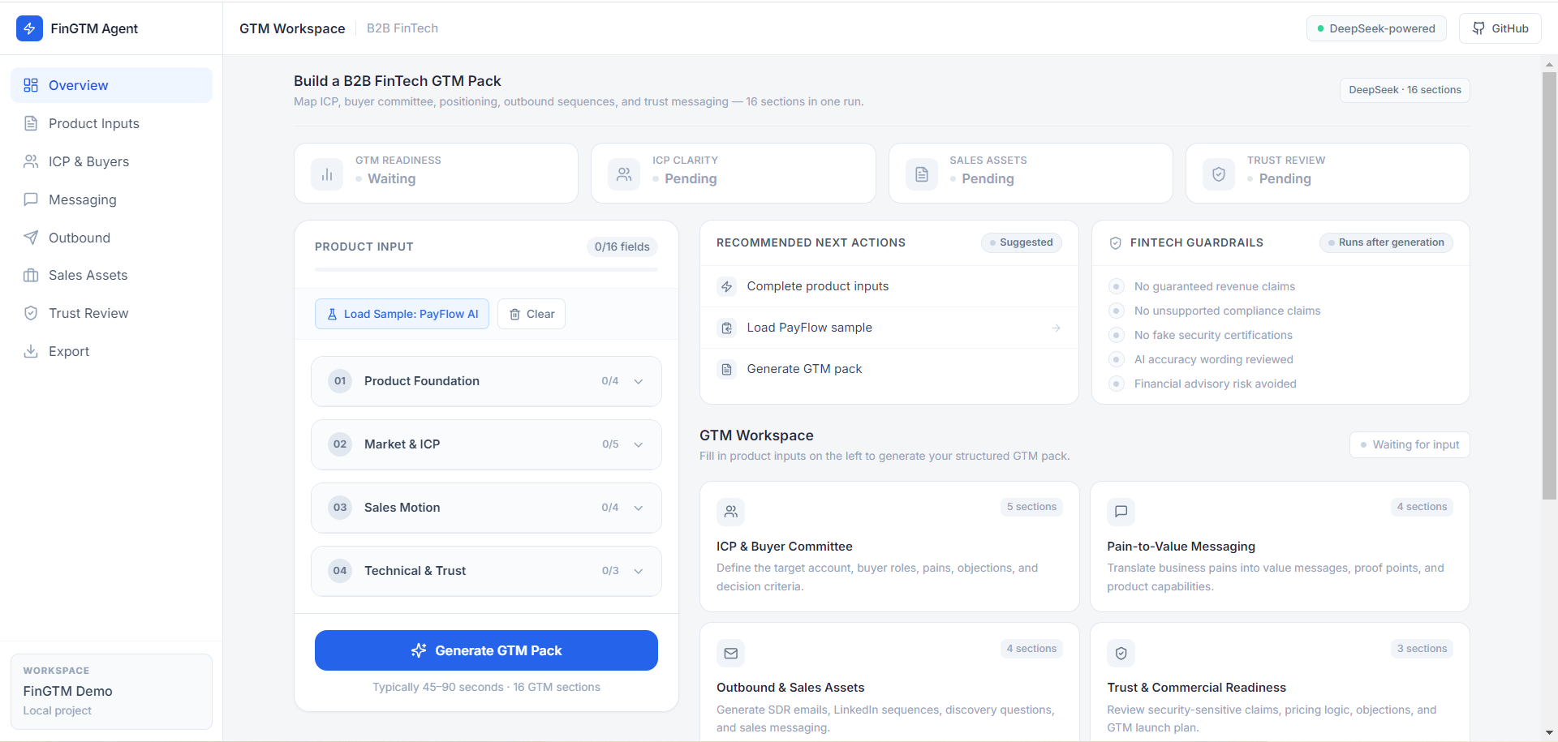Viewport: 1558px width, 742px height.
Task: Click Load Sample: PayFlow AI button
Action: (402, 314)
